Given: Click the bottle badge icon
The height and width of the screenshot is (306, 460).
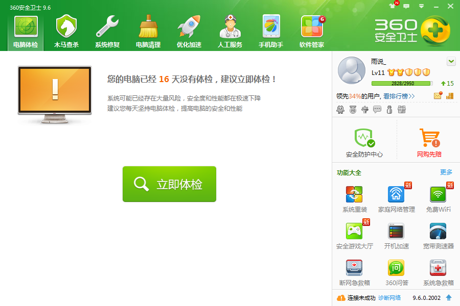Looking at the screenshot, I should tap(389, 110).
